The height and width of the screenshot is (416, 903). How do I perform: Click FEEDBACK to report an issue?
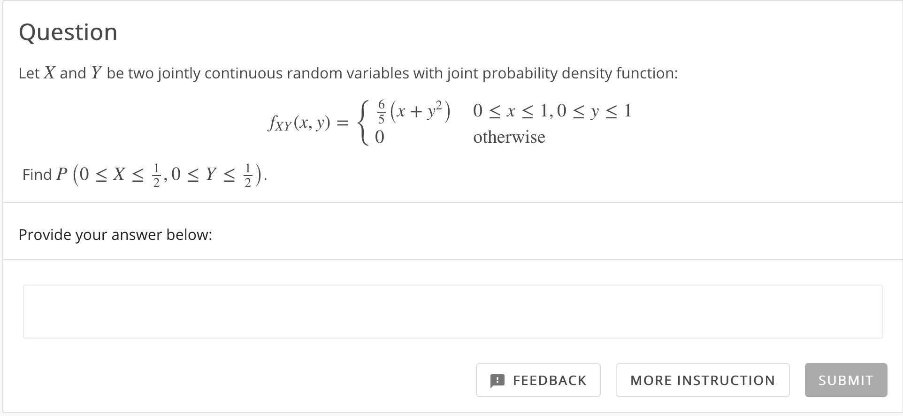[x=538, y=380]
